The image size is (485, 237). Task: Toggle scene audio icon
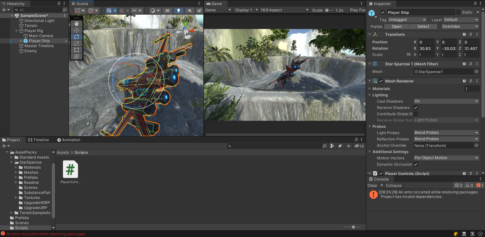pos(189,10)
